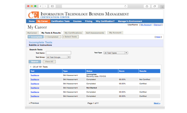The width and height of the screenshot is (187, 113).
Task: Click the browser back arrow
Action: tap(41, 6)
